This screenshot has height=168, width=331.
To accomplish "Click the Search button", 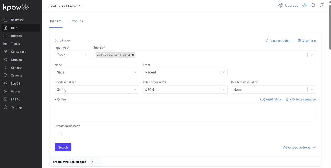I will [x=63, y=147].
